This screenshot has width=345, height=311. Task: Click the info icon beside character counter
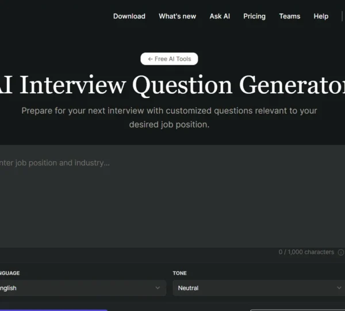pos(341,252)
